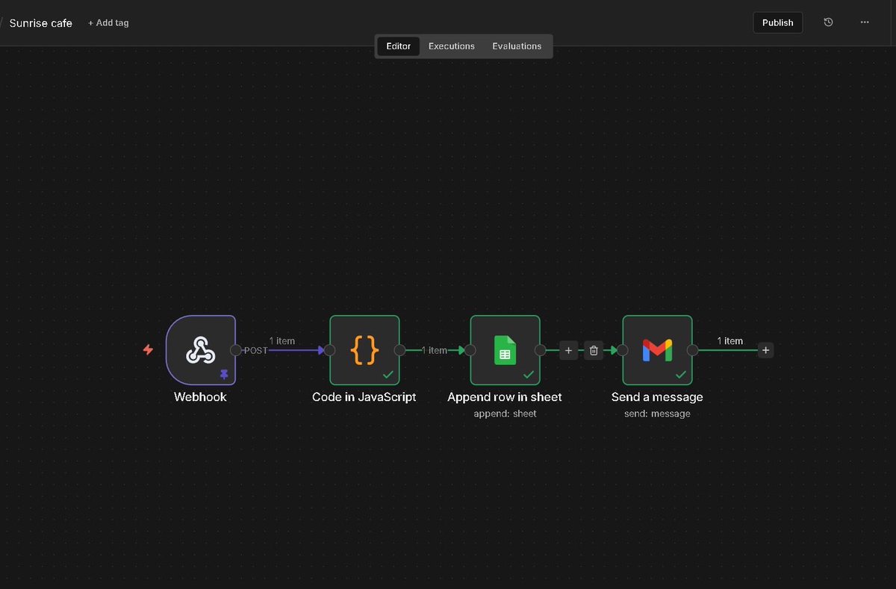This screenshot has height=589, width=896.
Task: Click the Append row in sheet label
Action: (x=505, y=397)
